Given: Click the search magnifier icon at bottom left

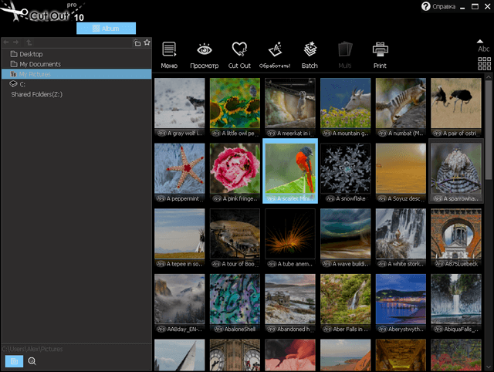Looking at the screenshot, I should pyautogui.click(x=32, y=360).
